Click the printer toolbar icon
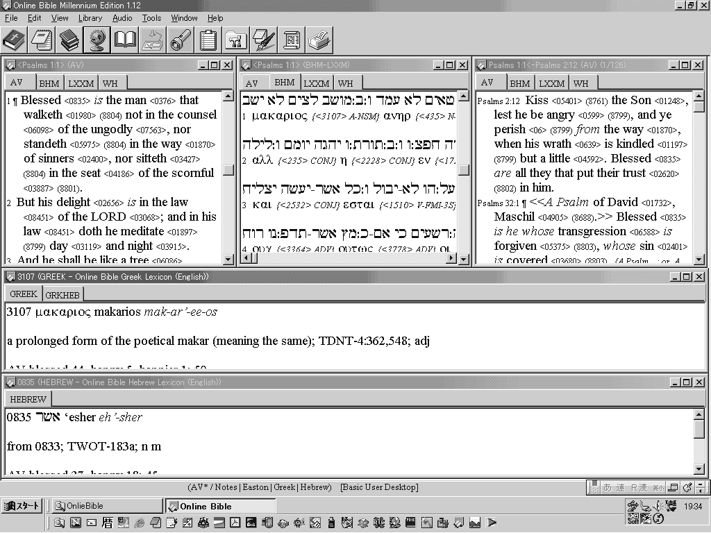This screenshot has height=533, width=711. tap(319, 40)
